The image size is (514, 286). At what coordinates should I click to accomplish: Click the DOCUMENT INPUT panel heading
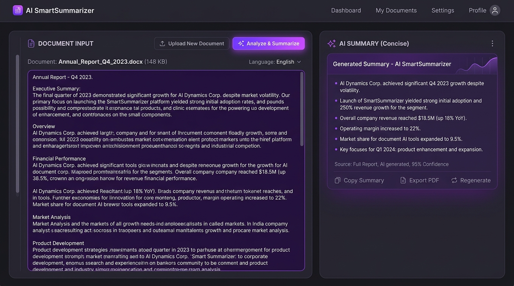point(66,44)
